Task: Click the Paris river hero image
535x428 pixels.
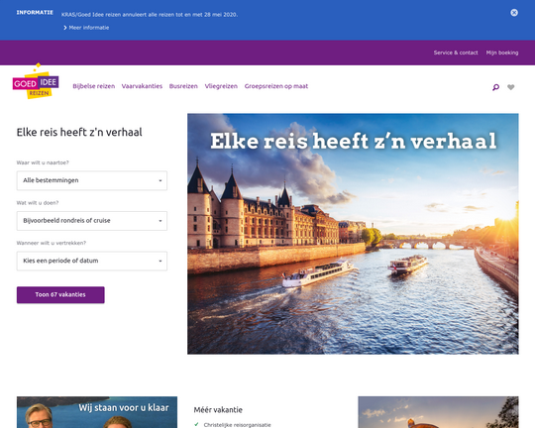Action: pos(353,234)
